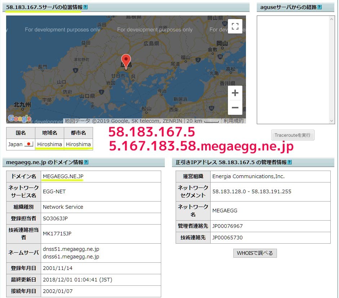Select network name MEGAEGG value
The image size is (339, 298).
coord(225,211)
